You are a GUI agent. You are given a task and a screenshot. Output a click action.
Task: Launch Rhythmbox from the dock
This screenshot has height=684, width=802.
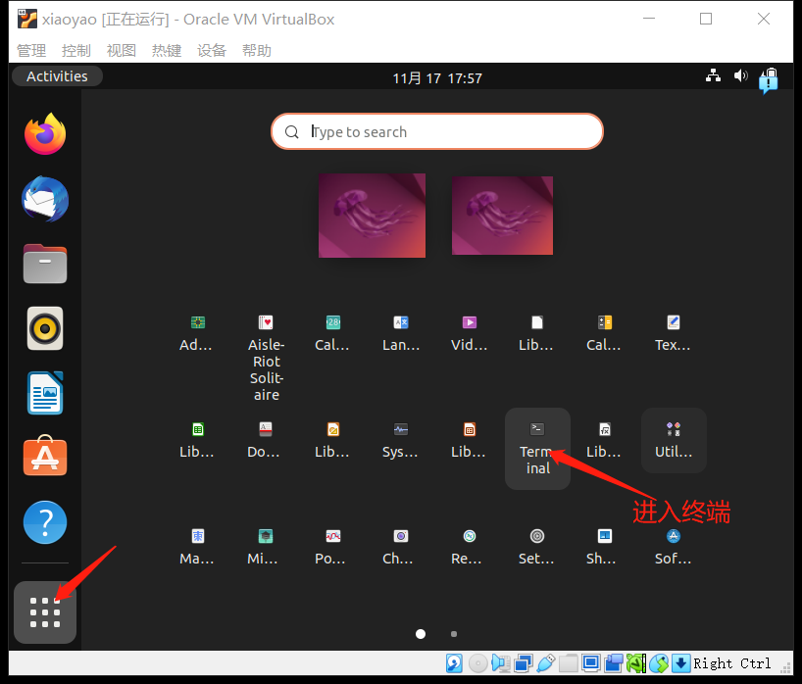pyautogui.click(x=45, y=328)
